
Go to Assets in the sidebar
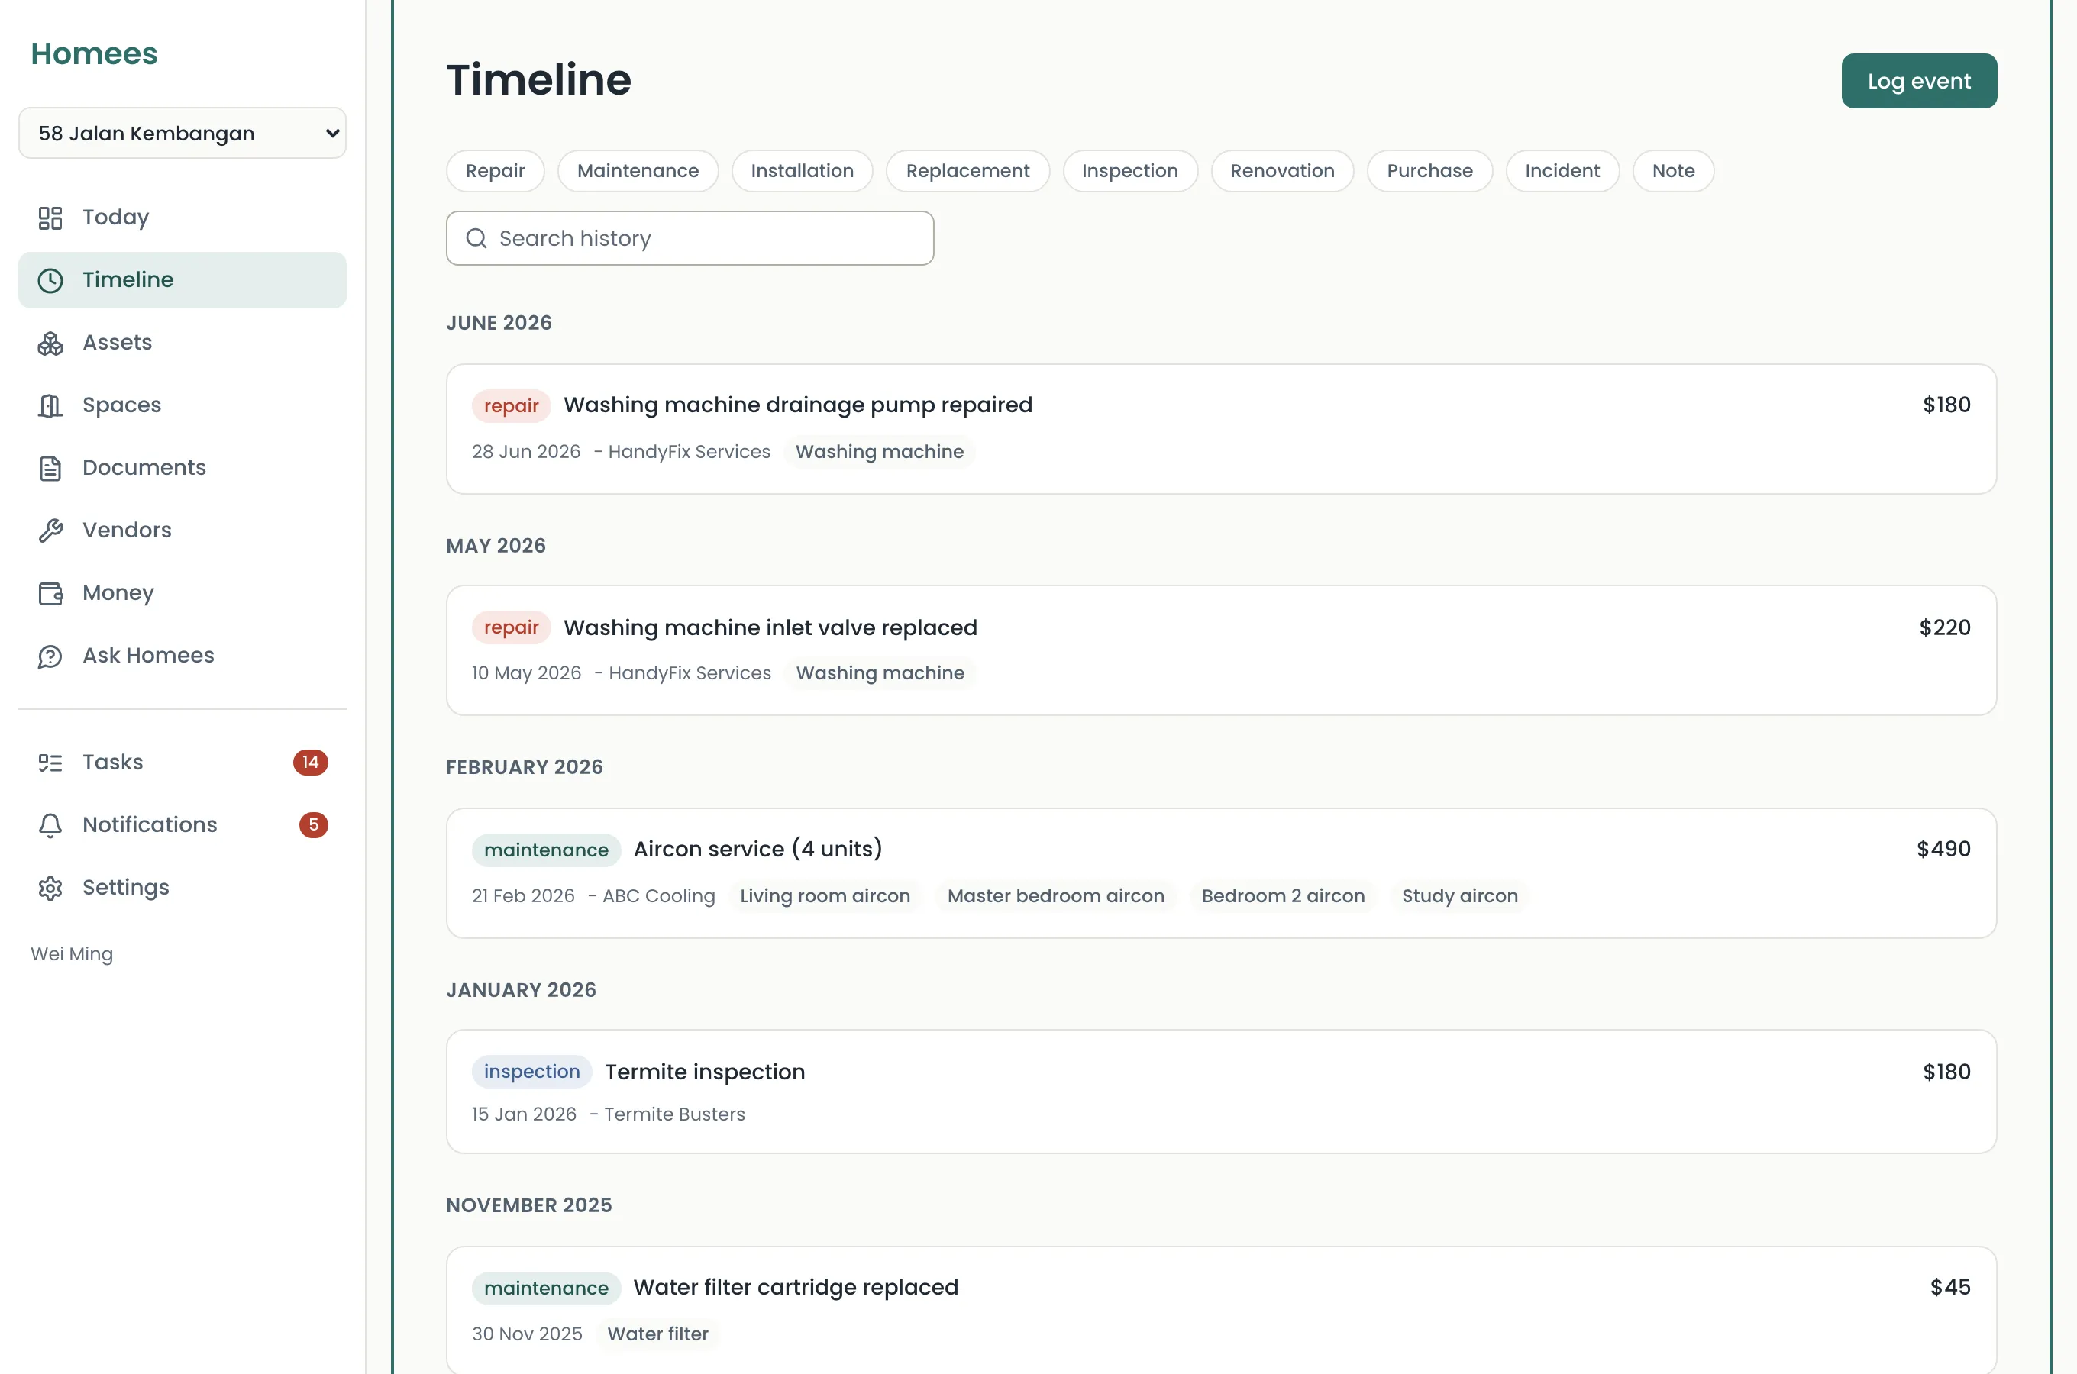(x=183, y=343)
